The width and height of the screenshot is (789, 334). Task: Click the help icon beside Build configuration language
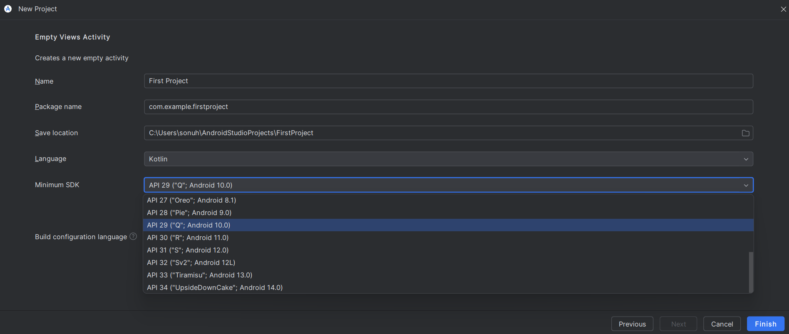coord(133,236)
